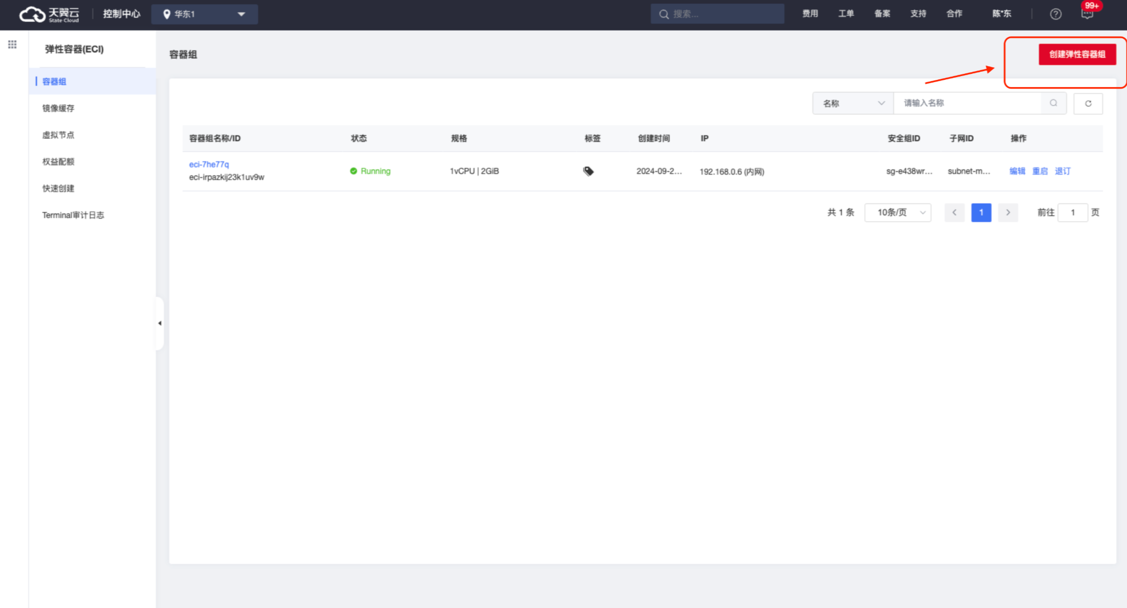Click the 容器组名称/ID column header
1127x608 pixels.
coord(215,138)
